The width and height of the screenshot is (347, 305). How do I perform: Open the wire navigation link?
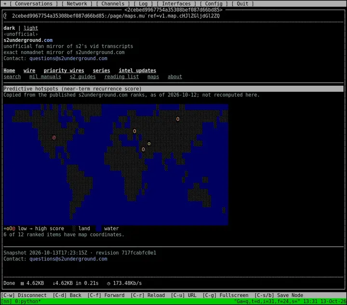tap(29, 70)
